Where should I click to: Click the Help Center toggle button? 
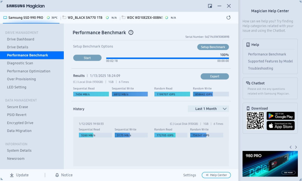(216, 175)
